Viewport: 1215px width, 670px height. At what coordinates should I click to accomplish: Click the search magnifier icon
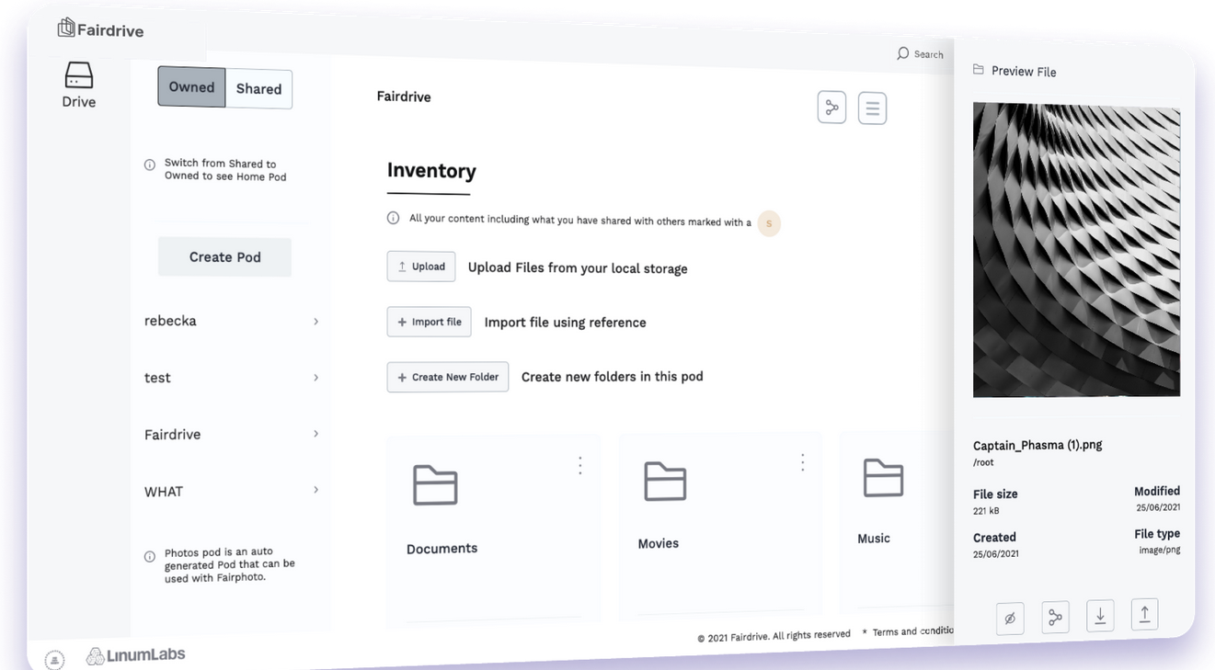[x=902, y=53]
